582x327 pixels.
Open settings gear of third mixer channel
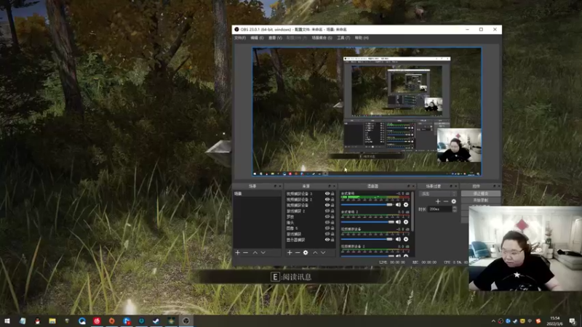coord(406,239)
